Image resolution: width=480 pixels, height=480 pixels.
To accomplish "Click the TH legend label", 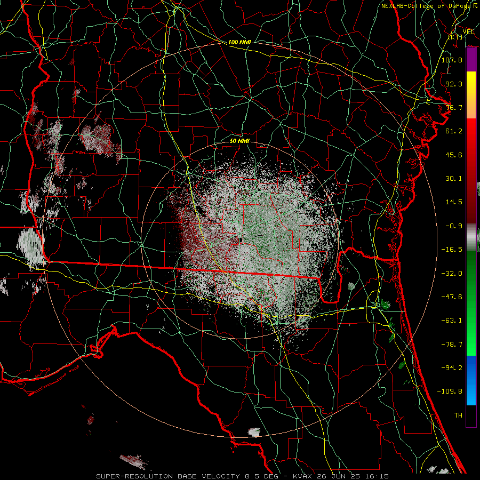I will [458, 415].
